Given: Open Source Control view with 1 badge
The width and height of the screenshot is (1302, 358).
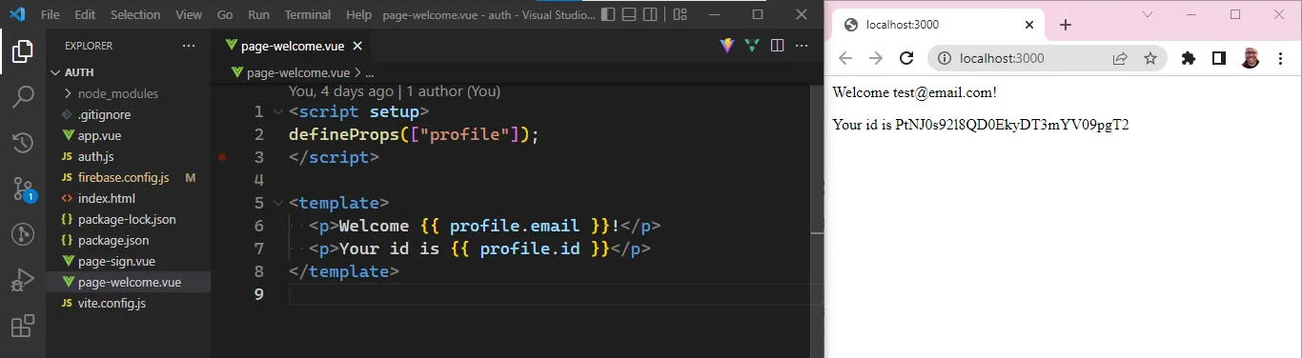Looking at the screenshot, I should click(x=23, y=189).
